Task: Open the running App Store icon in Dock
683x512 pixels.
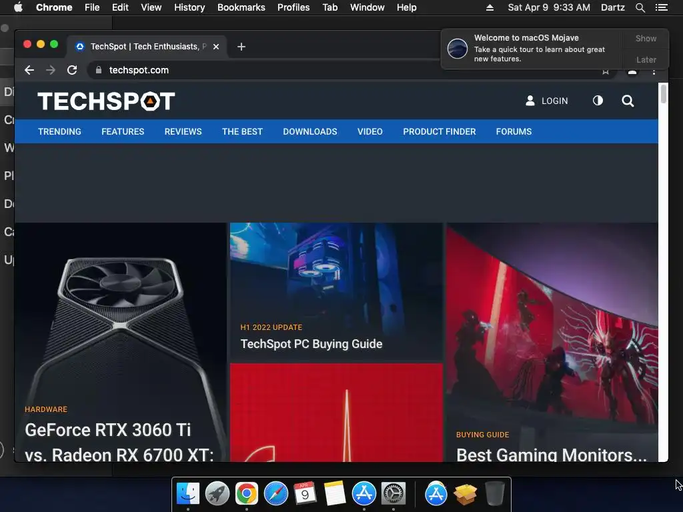Action: [364, 493]
